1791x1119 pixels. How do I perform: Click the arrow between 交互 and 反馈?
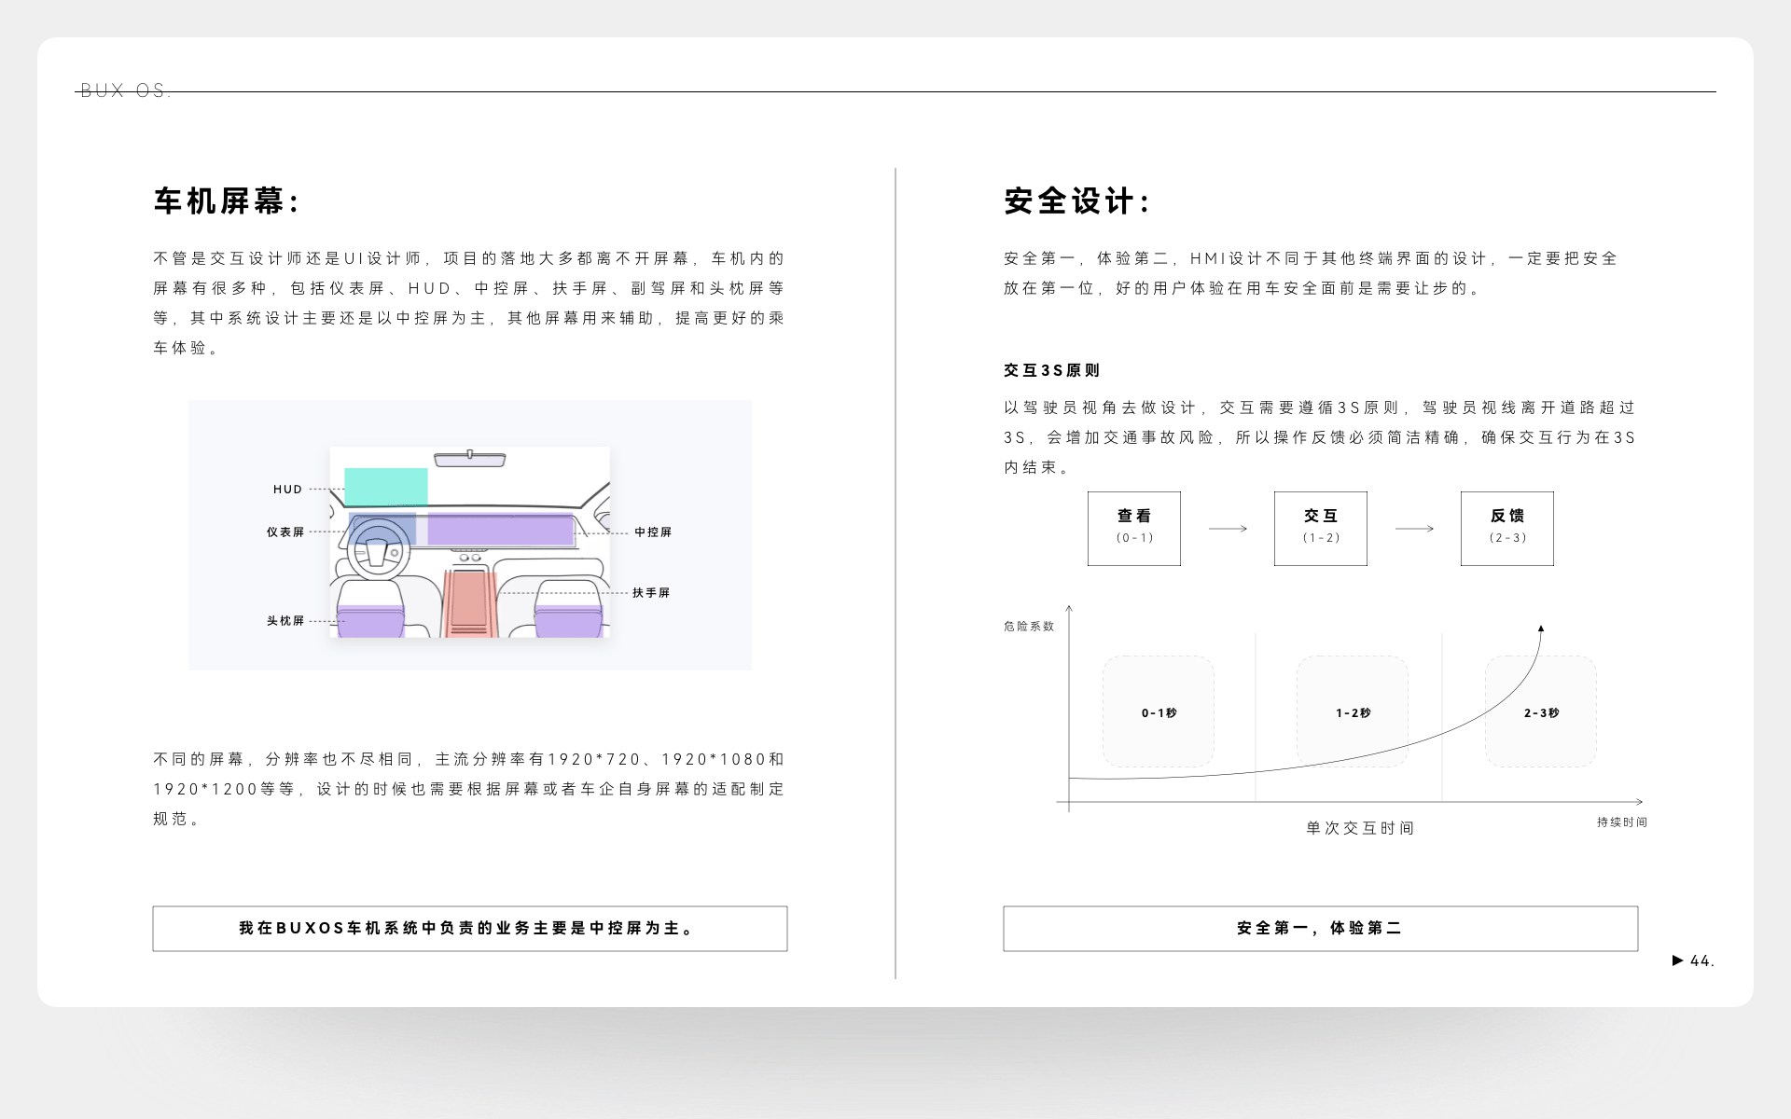1413,529
